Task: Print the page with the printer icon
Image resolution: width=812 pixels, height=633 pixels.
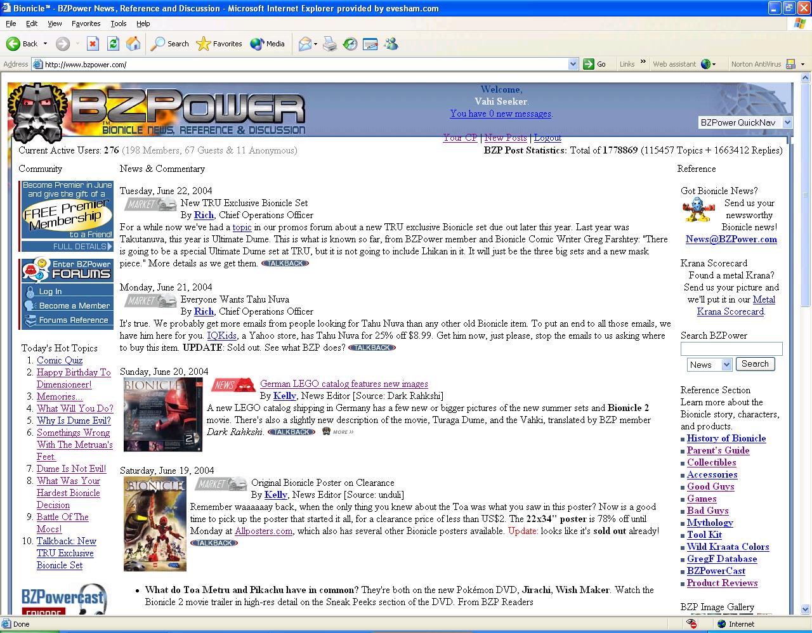Action: pos(329,44)
